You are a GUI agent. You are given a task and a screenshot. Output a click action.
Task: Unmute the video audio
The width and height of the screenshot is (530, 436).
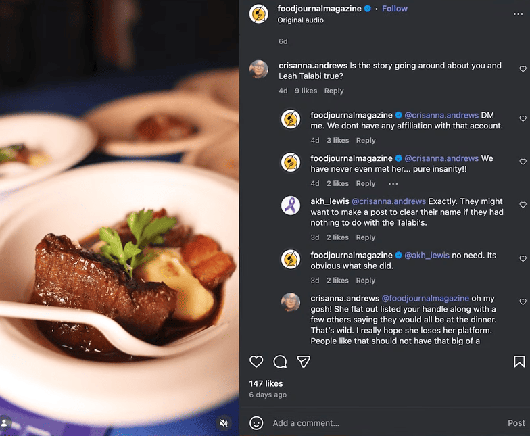[224, 423]
